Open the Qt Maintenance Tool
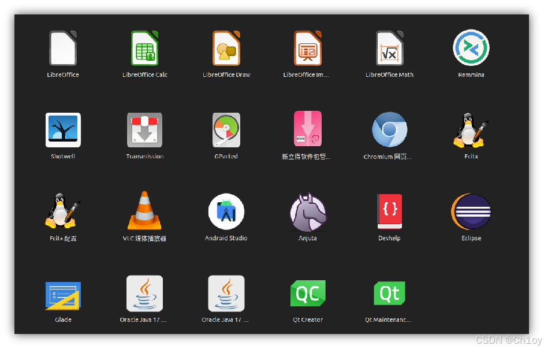This screenshot has width=544, height=349. point(390,293)
